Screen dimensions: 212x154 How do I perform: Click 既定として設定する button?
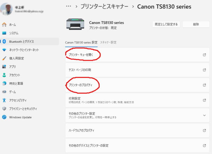click(166, 24)
